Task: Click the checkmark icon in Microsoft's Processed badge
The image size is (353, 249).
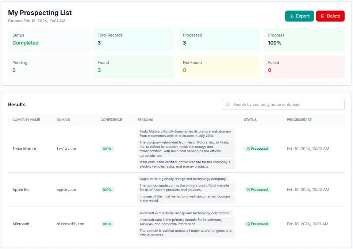Action: click(248, 224)
